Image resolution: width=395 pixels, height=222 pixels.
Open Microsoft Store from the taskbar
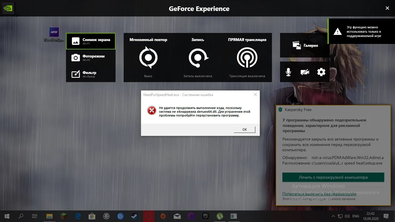pyautogui.click(x=92, y=216)
